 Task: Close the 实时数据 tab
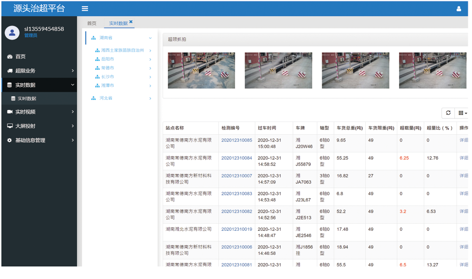[x=131, y=22]
